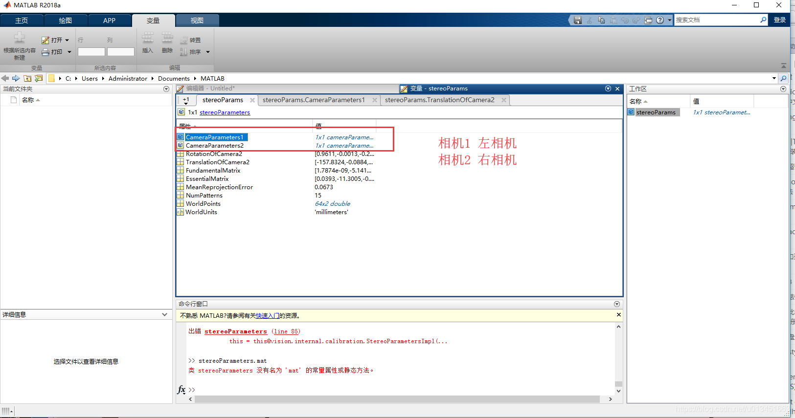The width and height of the screenshot is (795, 418).
Task: Open variable editor panel actions menu
Action: pos(608,88)
